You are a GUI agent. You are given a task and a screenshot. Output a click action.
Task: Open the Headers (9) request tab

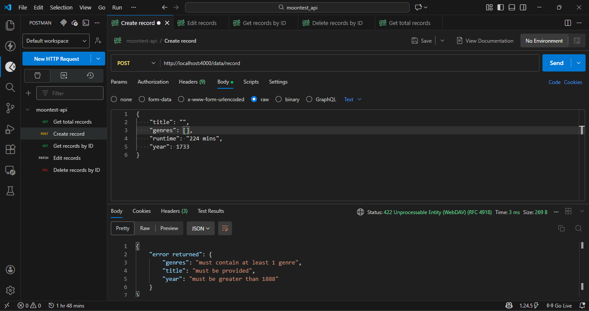click(191, 82)
